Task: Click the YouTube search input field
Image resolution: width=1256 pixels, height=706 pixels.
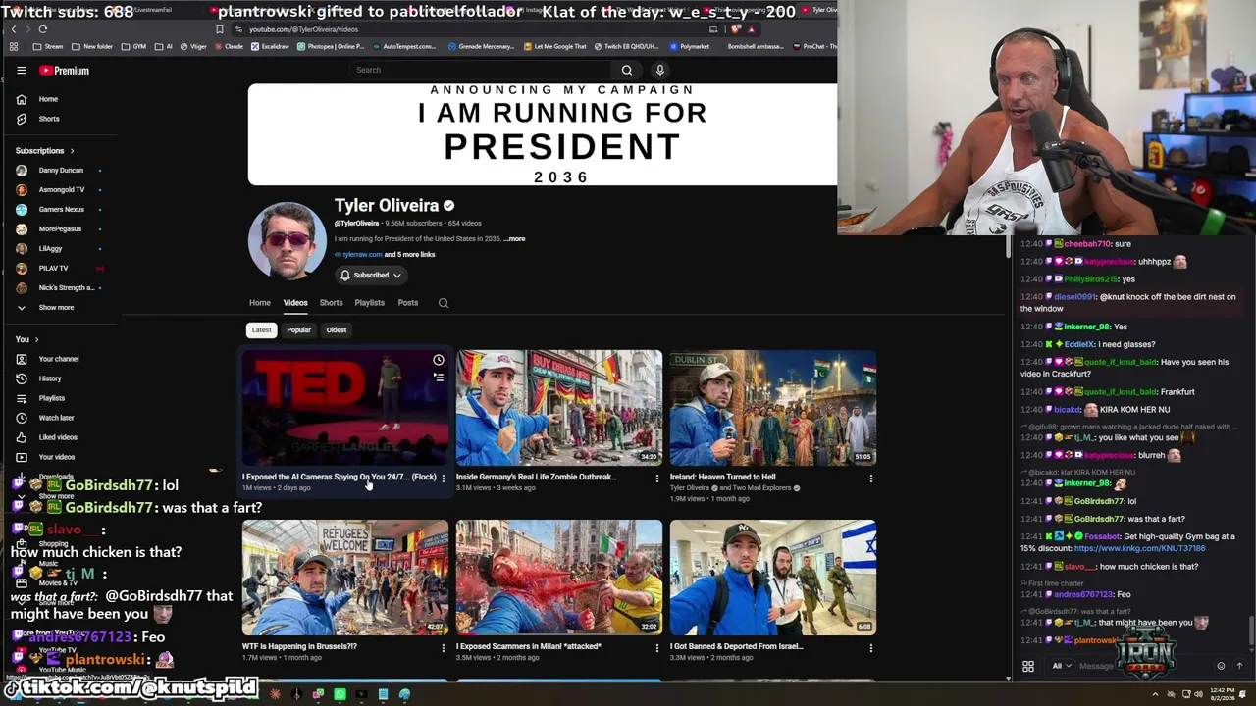Action: click(481, 70)
